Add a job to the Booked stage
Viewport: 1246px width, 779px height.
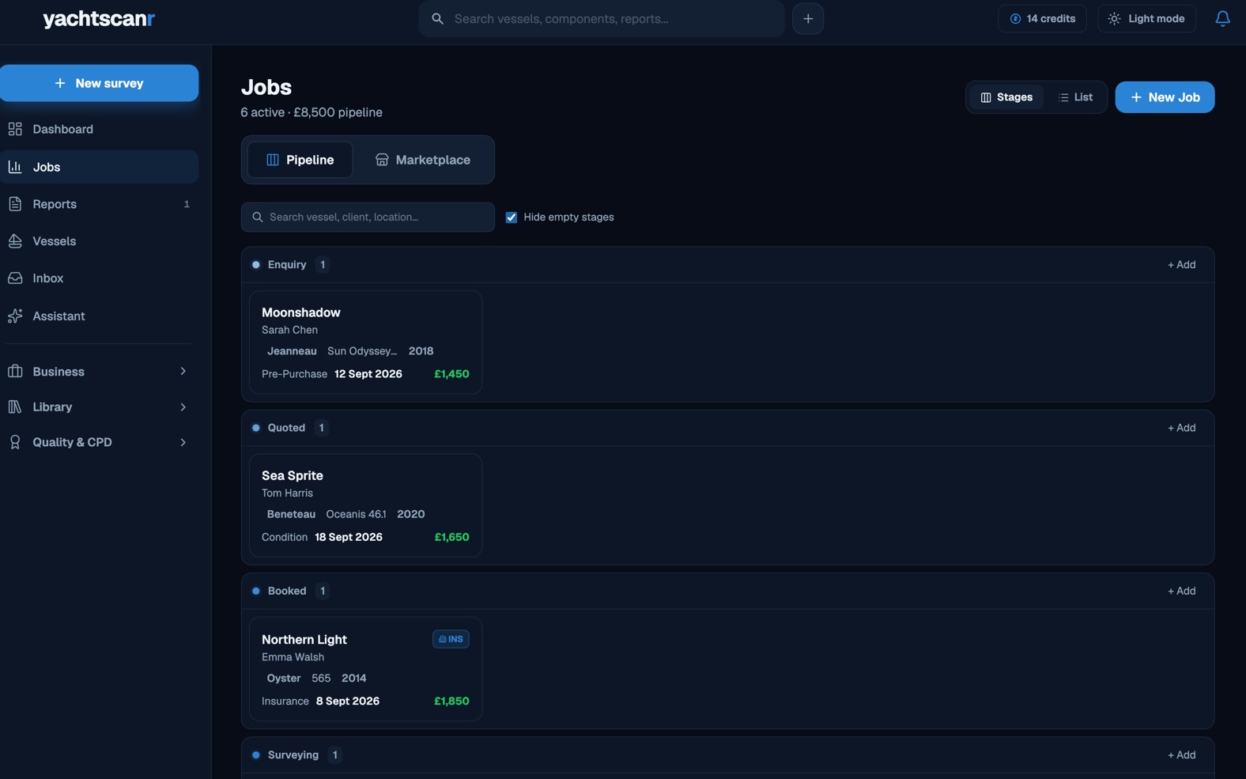pyautogui.click(x=1181, y=591)
